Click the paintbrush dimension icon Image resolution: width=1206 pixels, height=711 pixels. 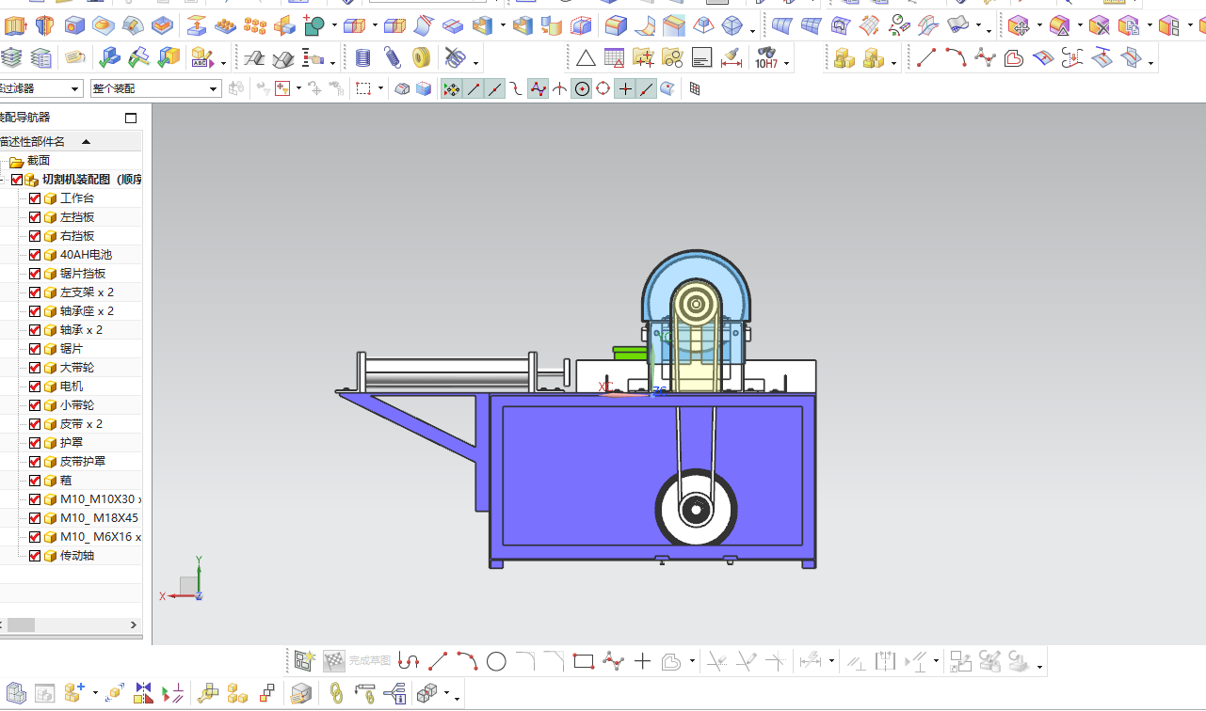(731, 58)
